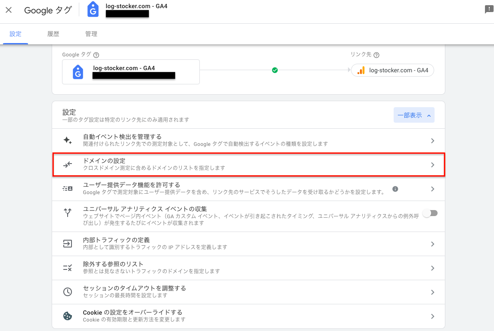Open 除外する参照のリスト setting
494x331 pixels.
click(249, 268)
